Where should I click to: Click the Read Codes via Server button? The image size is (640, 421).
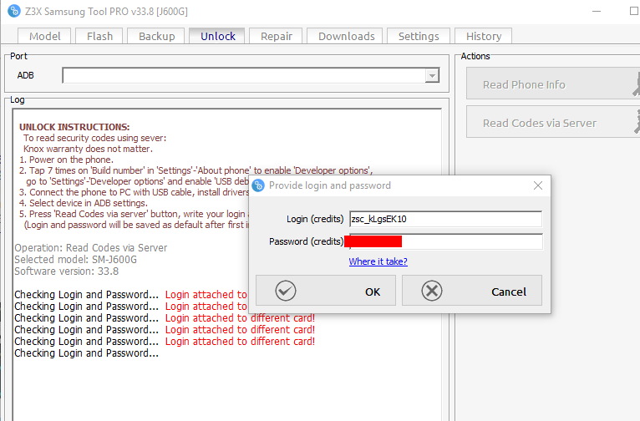click(x=553, y=122)
